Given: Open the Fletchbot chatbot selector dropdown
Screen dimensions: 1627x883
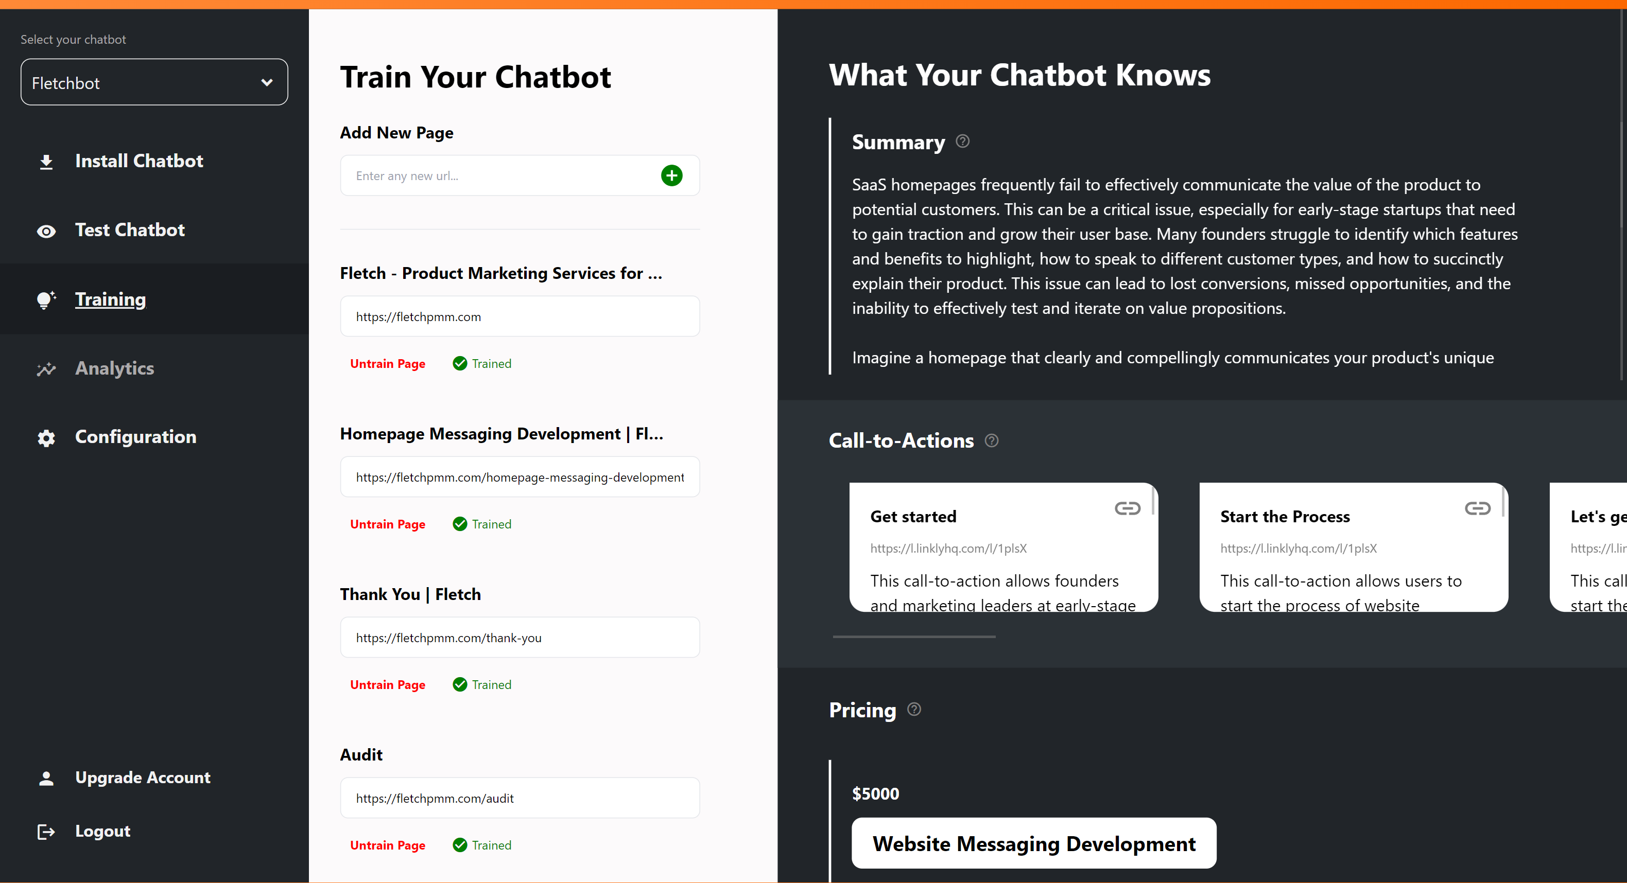Looking at the screenshot, I should 154,83.
